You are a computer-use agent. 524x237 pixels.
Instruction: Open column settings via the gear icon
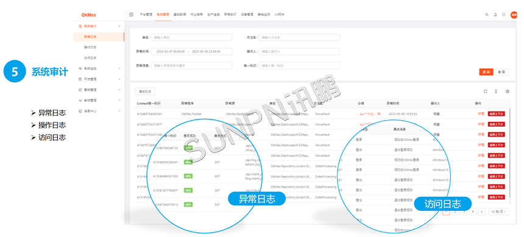pyautogui.click(x=508, y=91)
